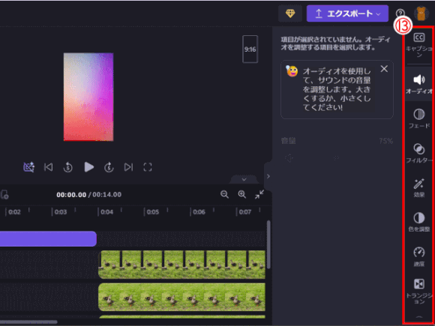This screenshot has width=435, height=326.
Task: Open the Effects (効果) magic wand panel
Action: (x=419, y=187)
